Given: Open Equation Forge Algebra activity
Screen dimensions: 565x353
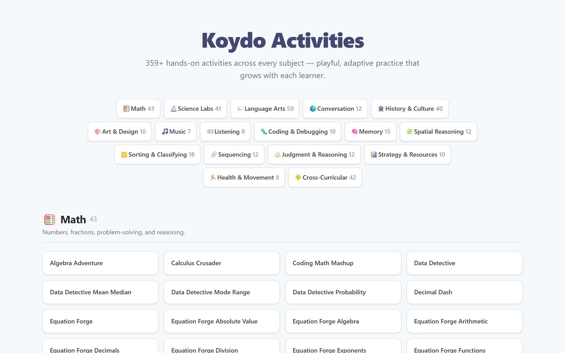Looking at the screenshot, I should click(343, 321).
